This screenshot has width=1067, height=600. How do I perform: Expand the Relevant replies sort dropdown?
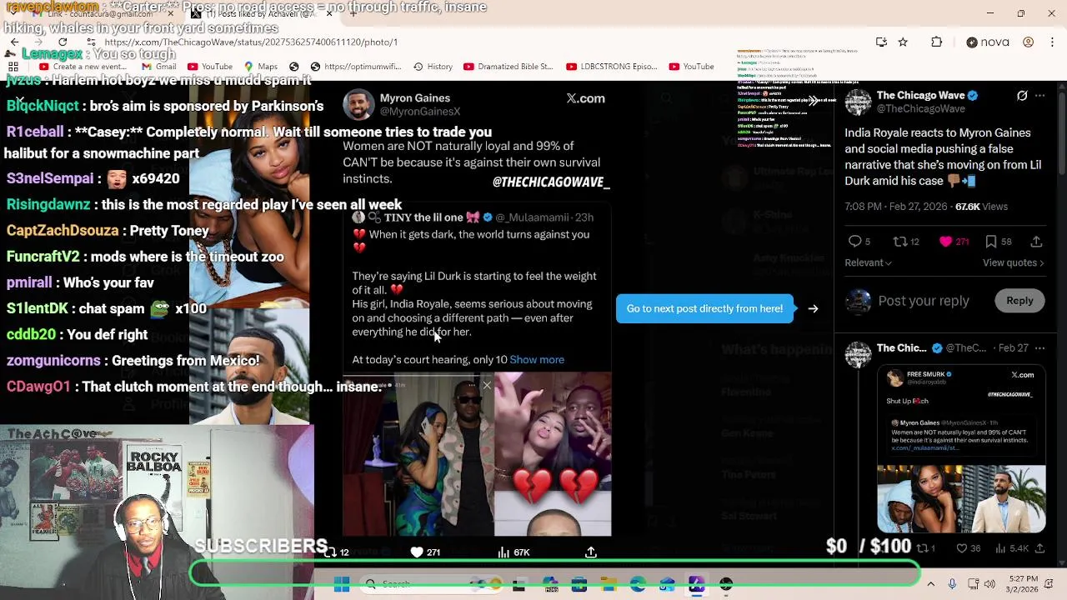(868, 262)
